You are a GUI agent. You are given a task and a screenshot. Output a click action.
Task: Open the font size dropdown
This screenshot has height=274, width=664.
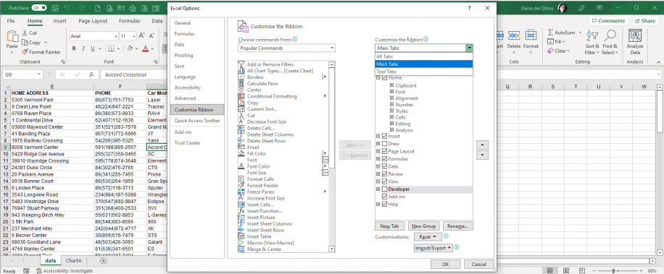(x=134, y=36)
